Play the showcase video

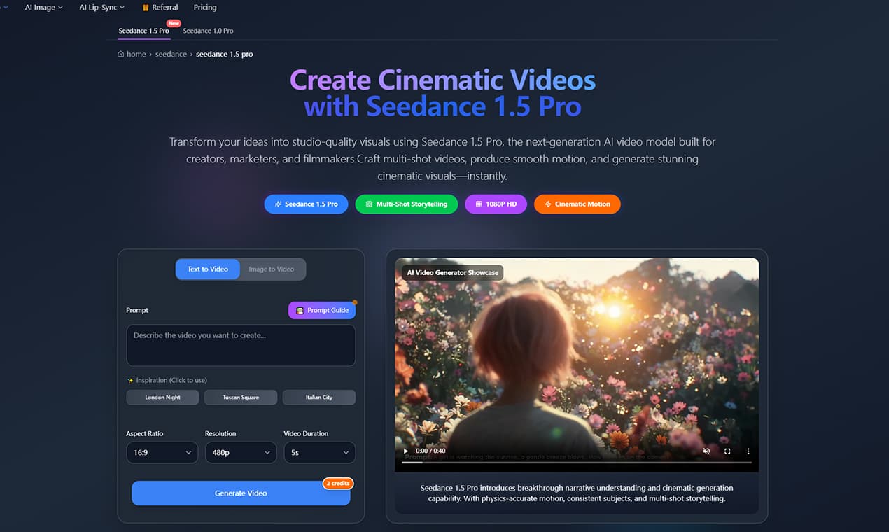coord(405,451)
